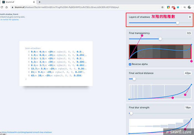This screenshot has height=135, width=194.
Task: Click the address bar URL
Action: 67,7
